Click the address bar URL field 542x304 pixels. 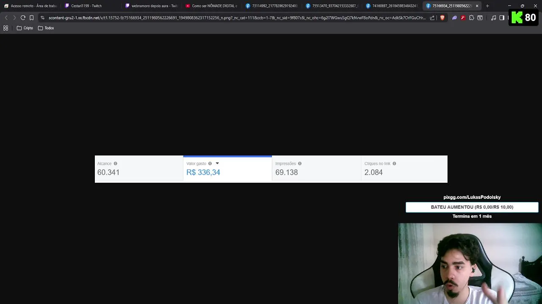237,18
